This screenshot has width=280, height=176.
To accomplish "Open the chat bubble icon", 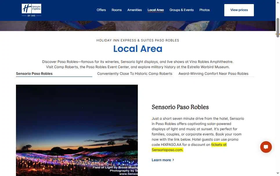I will (x=266, y=147).
